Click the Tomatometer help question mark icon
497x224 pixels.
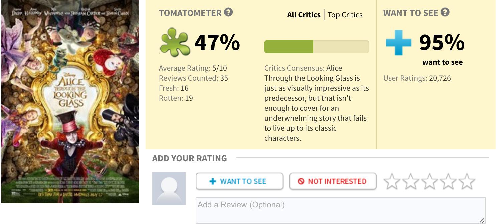pyautogui.click(x=228, y=13)
